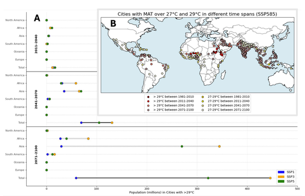The width and height of the screenshot is (305, 196).
Task: Click the green Asia dot in 2071-2100
Action: click(x=182, y=146)
